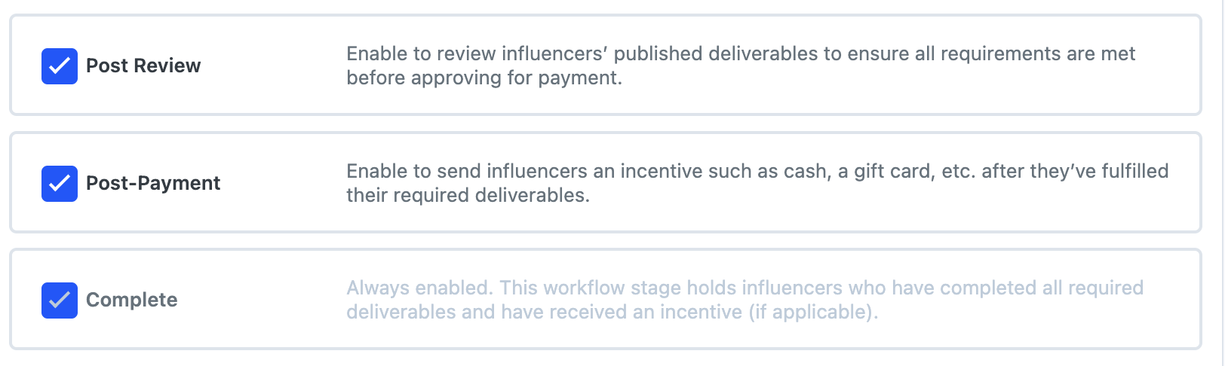Click the Complete label text
This screenshot has height=366, width=1225.
132,300
